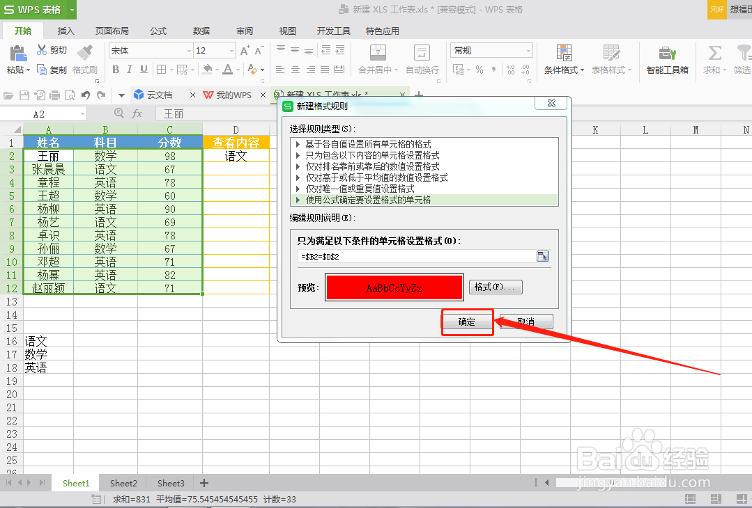The image size is (752, 508).
Task: Apply the fill color bucket
Action: click(x=207, y=70)
